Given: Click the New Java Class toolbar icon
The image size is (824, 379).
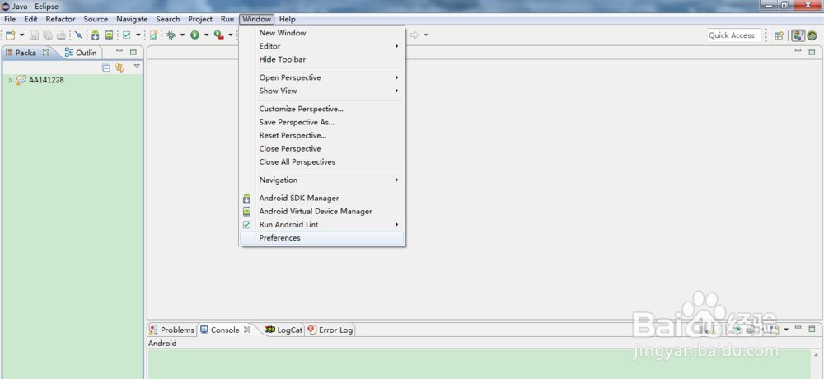Looking at the screenshot, I should click(x=153, y=35).
